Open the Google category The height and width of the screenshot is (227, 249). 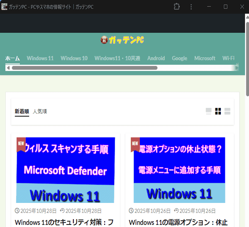click(x=180, y=58)
